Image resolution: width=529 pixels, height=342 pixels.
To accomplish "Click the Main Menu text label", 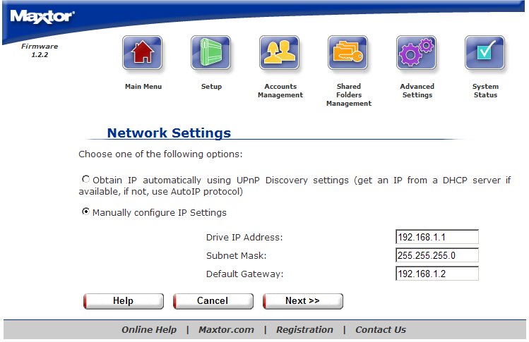I will click(x=143, y=87).
